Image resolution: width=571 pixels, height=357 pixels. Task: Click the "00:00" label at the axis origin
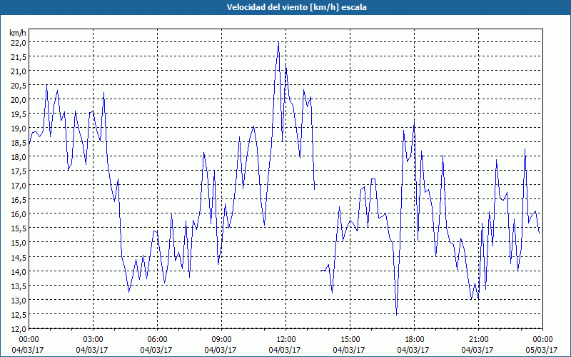pos(29,340)
